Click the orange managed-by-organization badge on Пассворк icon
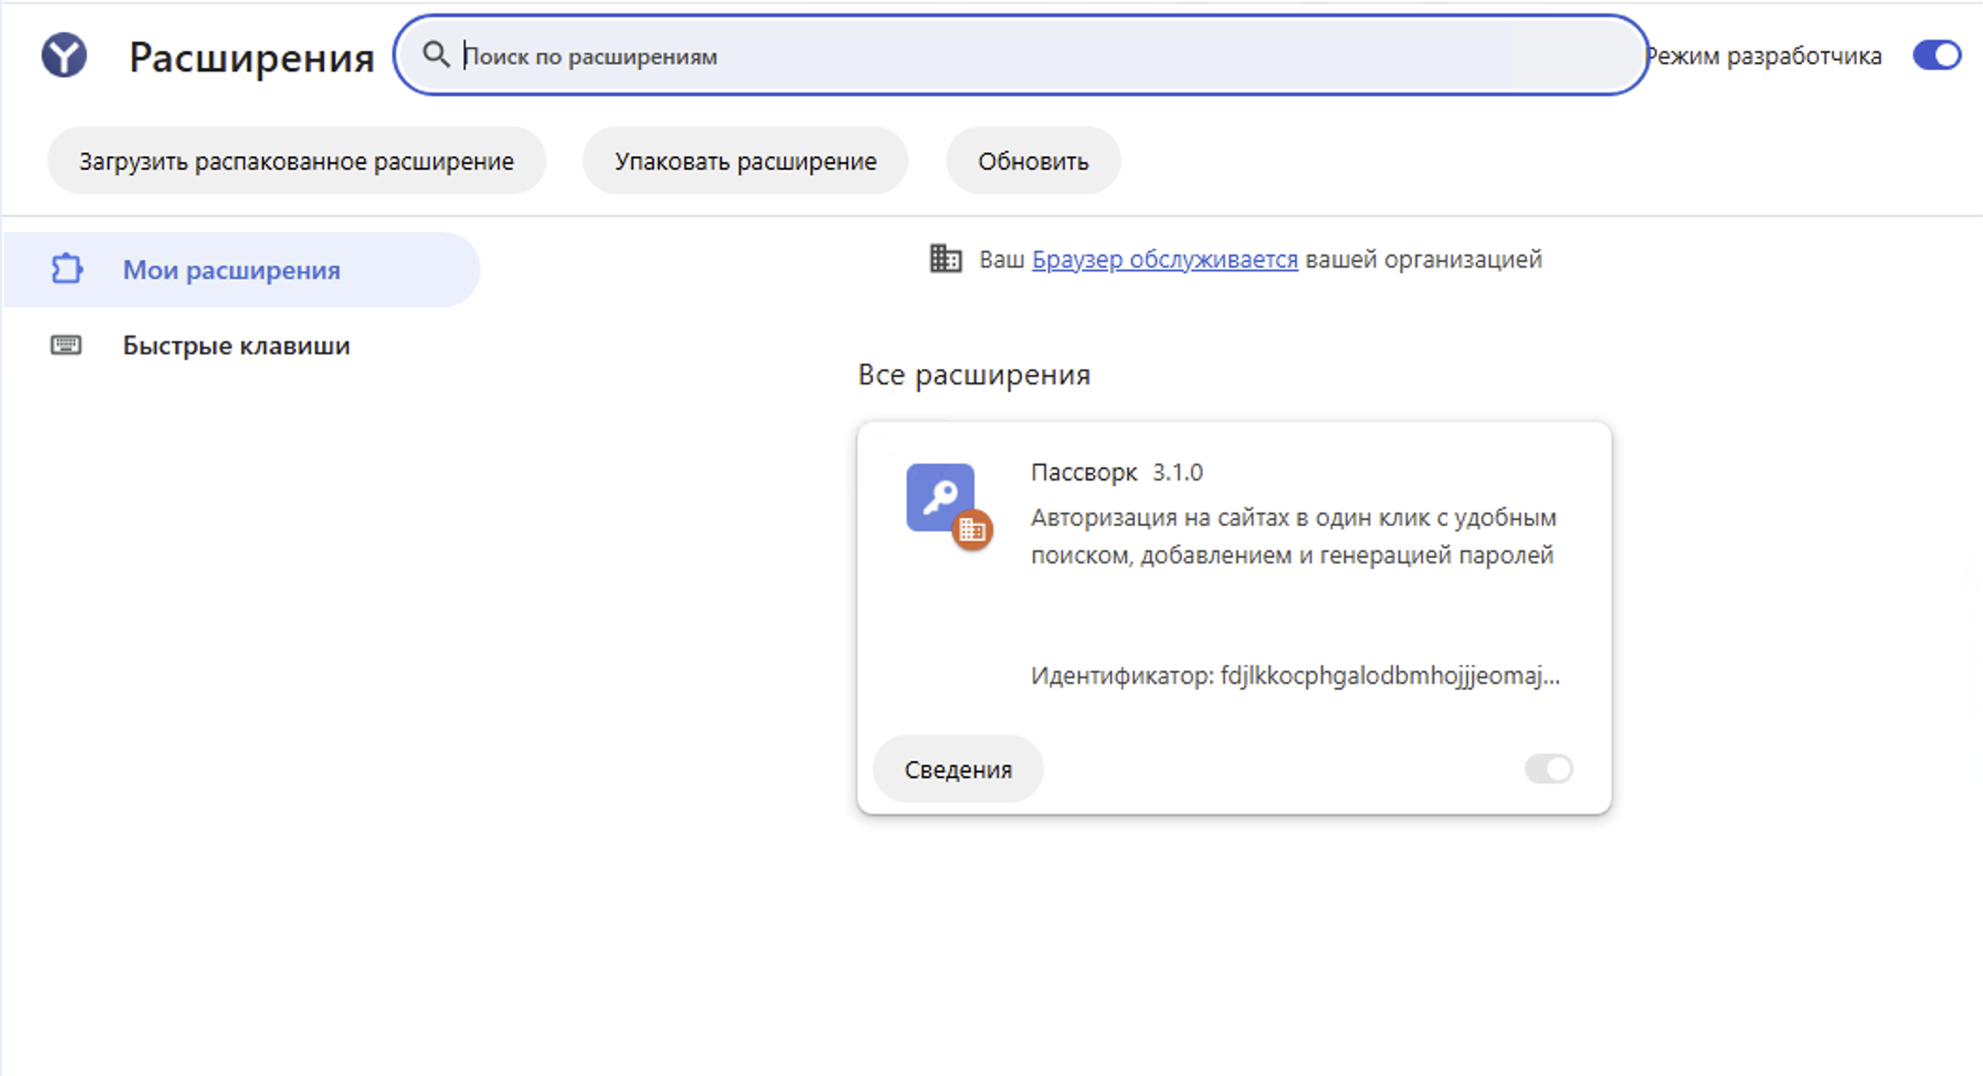The image size is (1983, 1076). pyautogui.click(x=972, y=530)
